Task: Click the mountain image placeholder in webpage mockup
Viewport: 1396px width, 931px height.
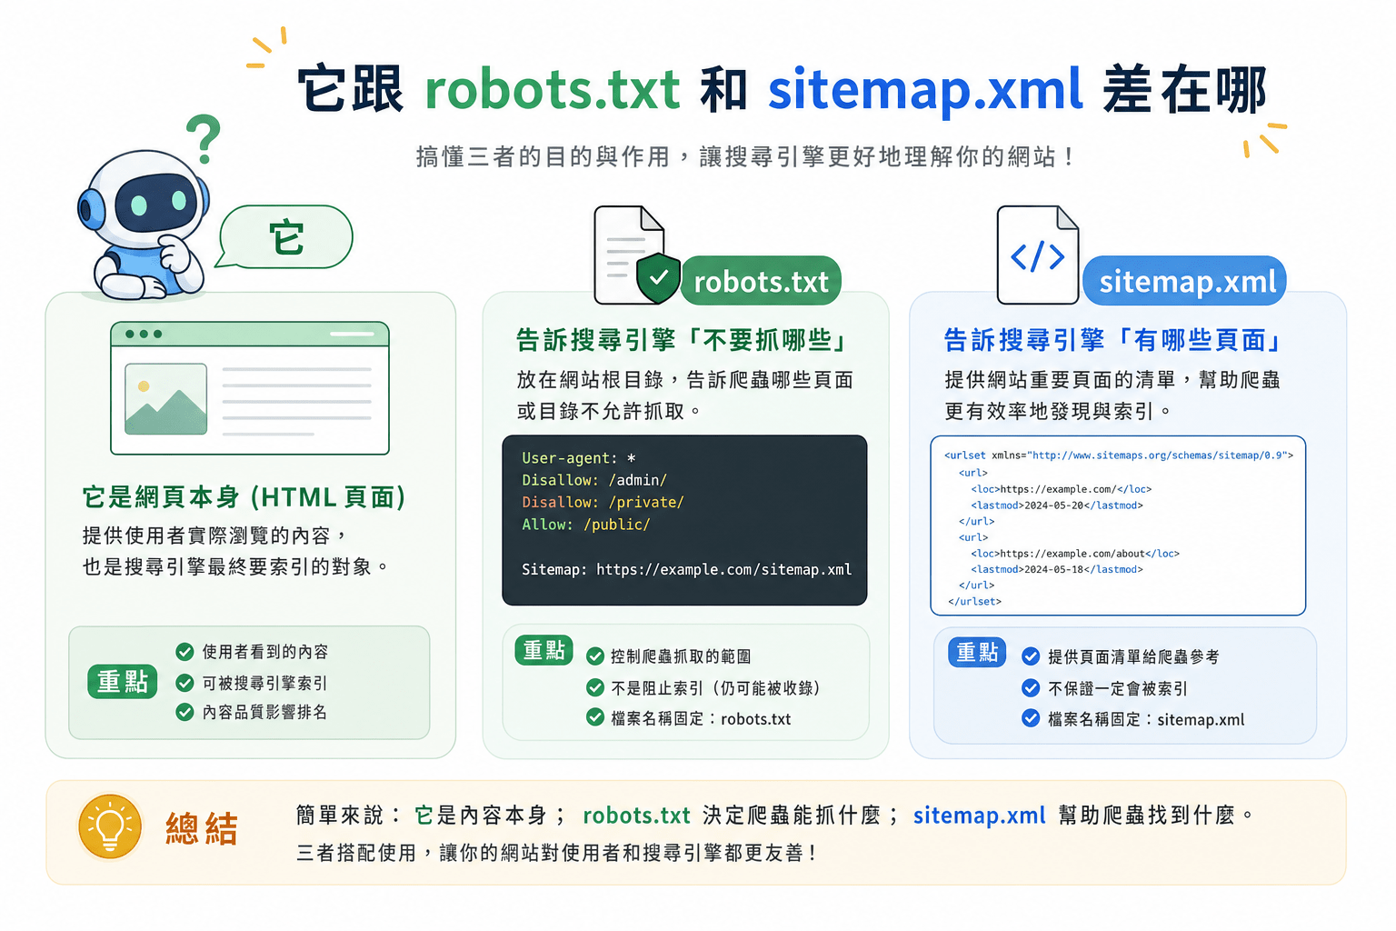Action: pyautogui.click(x=166, y=398)
